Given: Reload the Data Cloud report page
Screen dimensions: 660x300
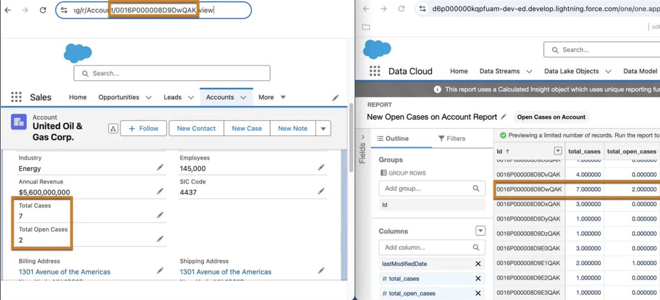Looking at the screenshot, I should [402, 9].
